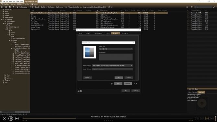Click Cancel in Add Artwork dialog
The width and height of the screenshot is (217, 122).
click(x=129, y=78)
